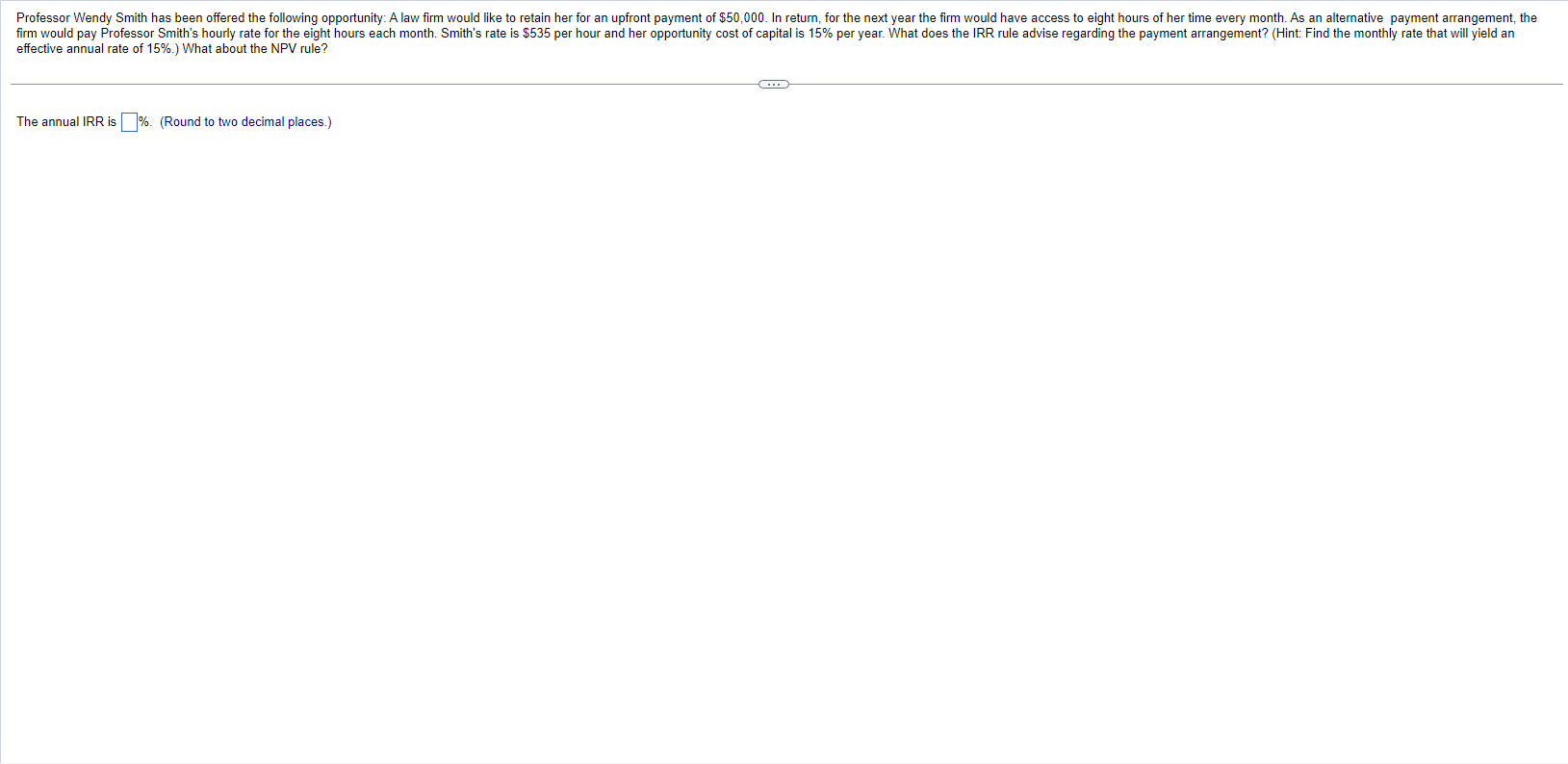Click the horizontal divider line left of ellipsis

pos(384,85)
